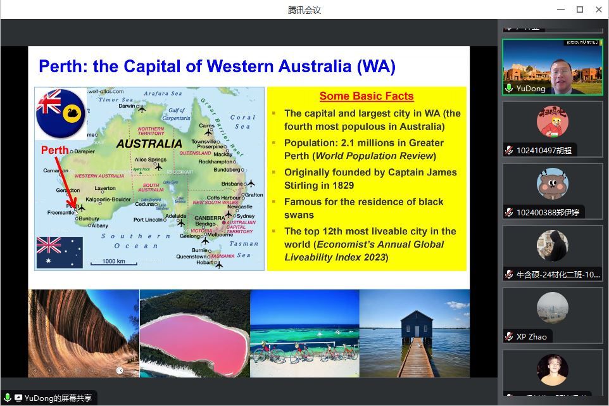This screenshot has width=609, height=406.
Task: Click the 'Some Basic Facts' heading
Action: click(x=366, y=96)
